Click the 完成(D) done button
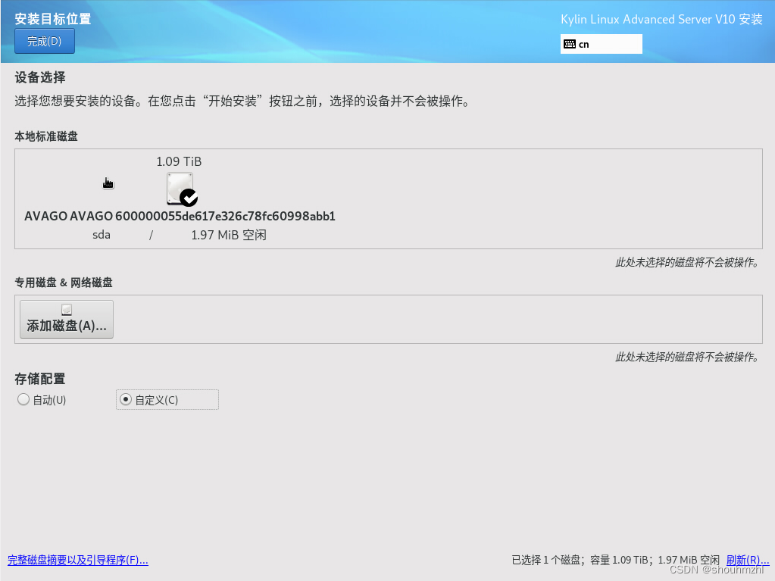The width and height of the screenshot is (775, 581). click(x=45, y=41)
